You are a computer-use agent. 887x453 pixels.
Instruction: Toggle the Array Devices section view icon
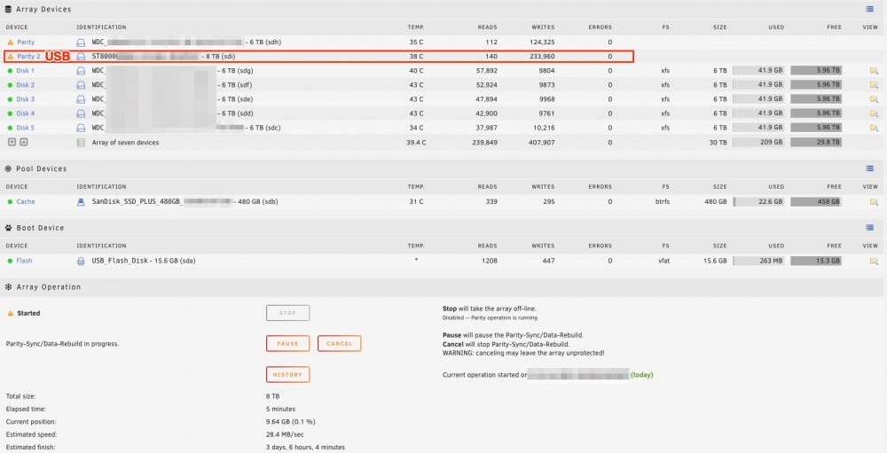(x=869, y=9)
